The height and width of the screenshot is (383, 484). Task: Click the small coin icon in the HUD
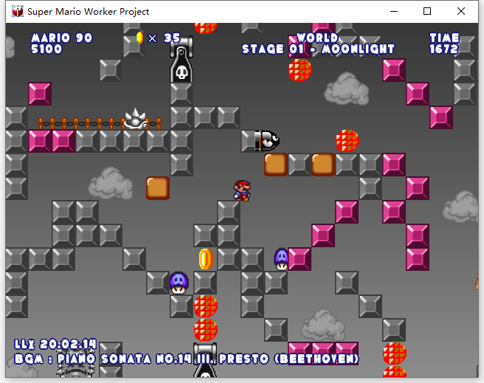[140, 38]
